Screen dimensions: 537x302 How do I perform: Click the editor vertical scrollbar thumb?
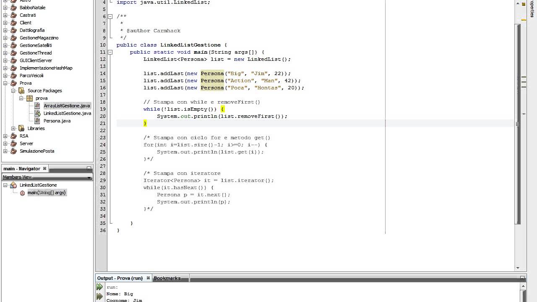coord(518,124)
